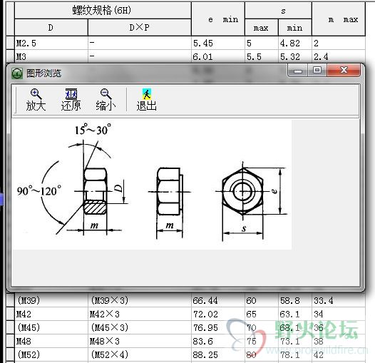Select the 5.32 s min cell
The width and height of the screenshot is (375, 363).
pos(295,57)
